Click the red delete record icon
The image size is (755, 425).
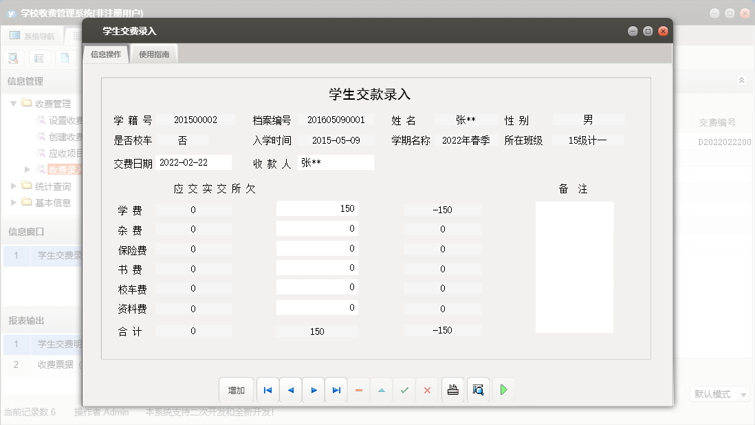coord(359,390)
